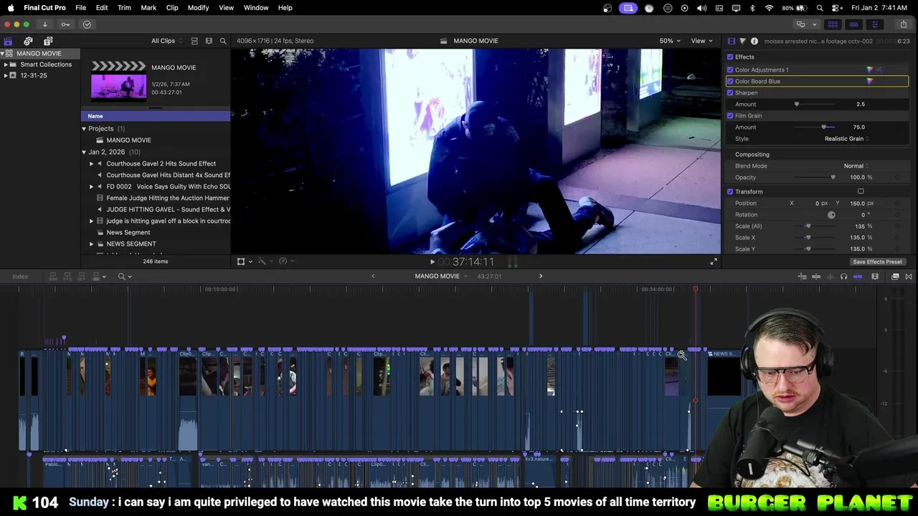Collapse the Projects group

pos(84,128)
